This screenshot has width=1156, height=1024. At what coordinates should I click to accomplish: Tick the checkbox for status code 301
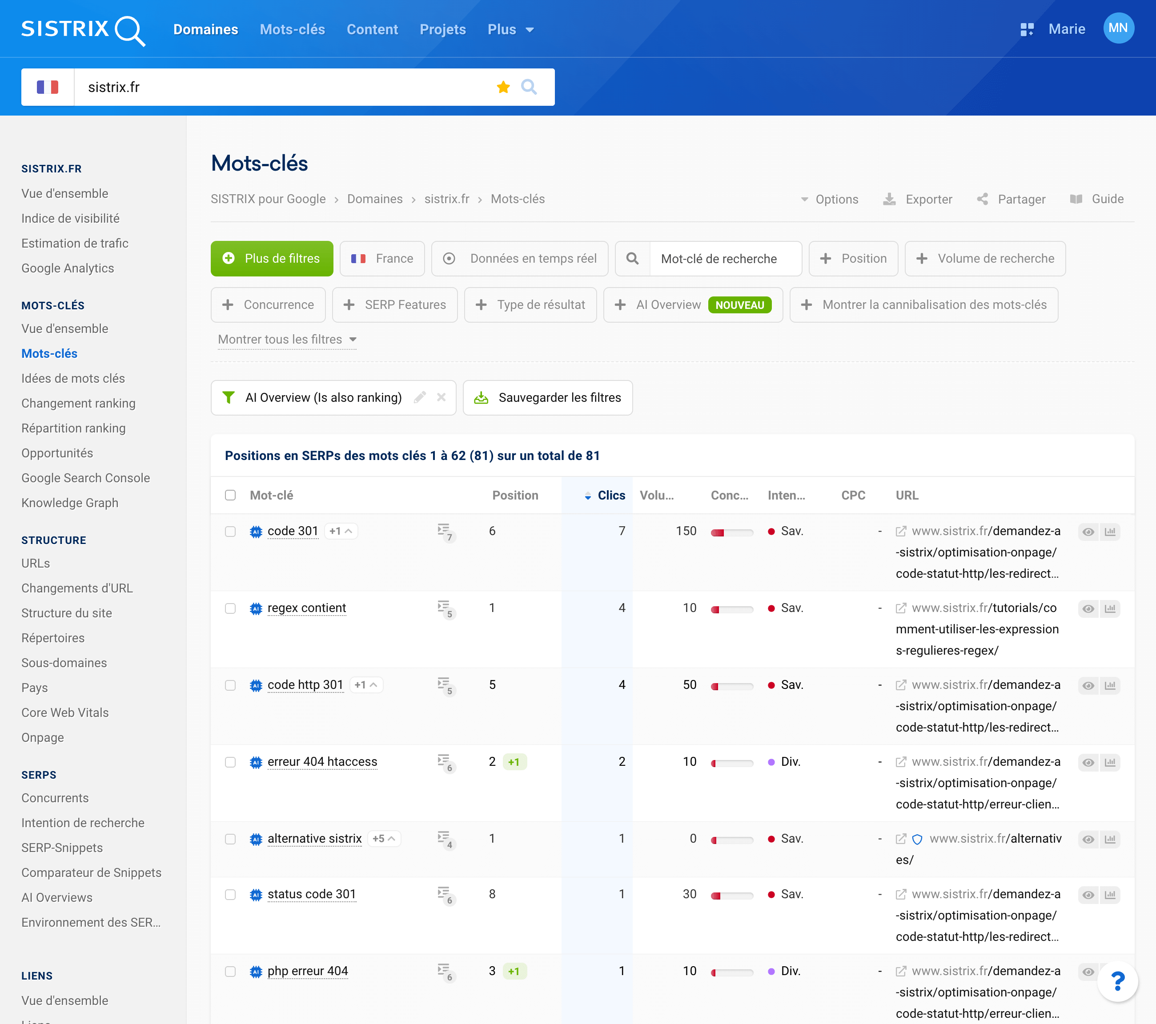tap(230, 895)
